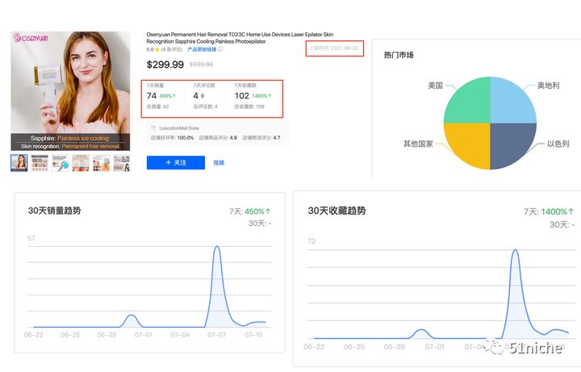This screenshot has width=581, height=372.
Task: Click the 57 y-axis maximum on sales chart
Action: pyautogui.click(x=31, y=238)
